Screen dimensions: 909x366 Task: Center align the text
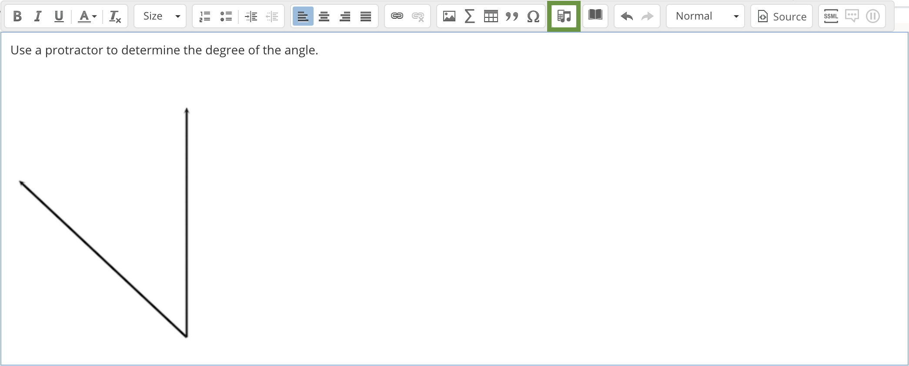[324, 17]
